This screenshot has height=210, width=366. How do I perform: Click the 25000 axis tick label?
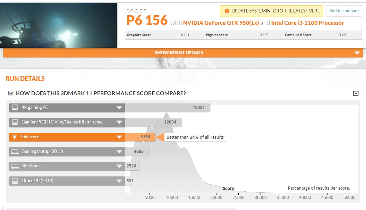point(238,198)
